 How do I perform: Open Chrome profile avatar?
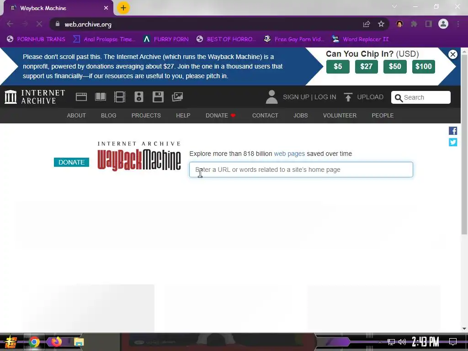[443, 24]
